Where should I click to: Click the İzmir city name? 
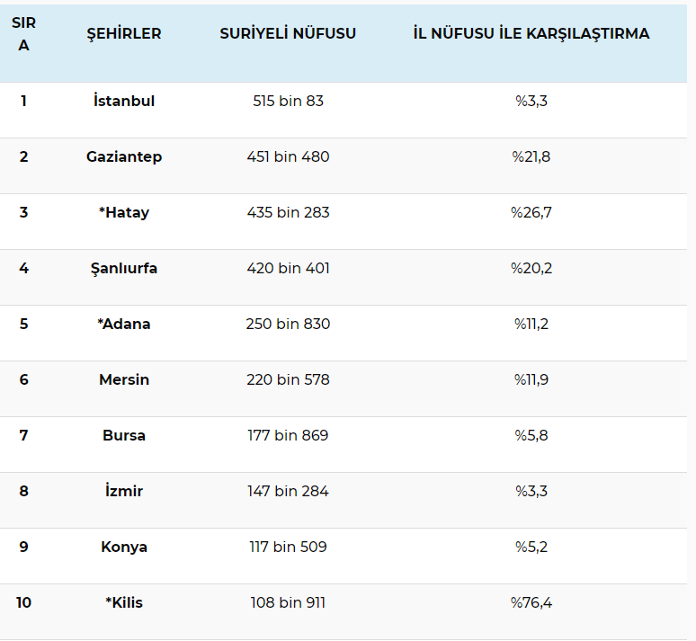point(124,491)
